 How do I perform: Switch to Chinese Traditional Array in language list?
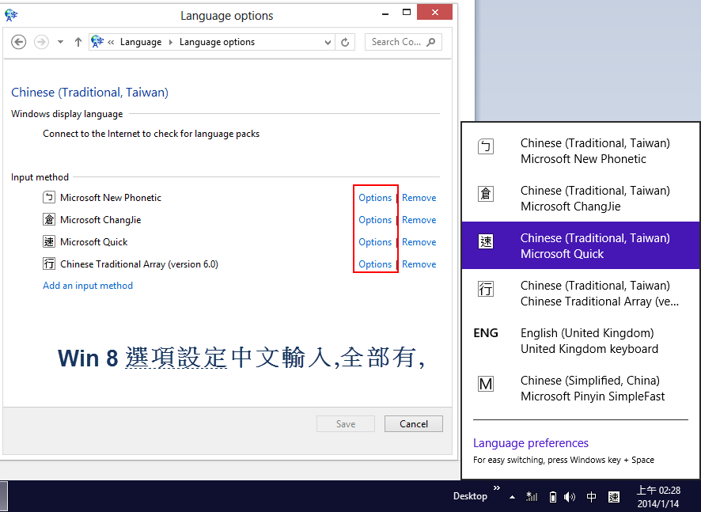(x=580, y=294)
